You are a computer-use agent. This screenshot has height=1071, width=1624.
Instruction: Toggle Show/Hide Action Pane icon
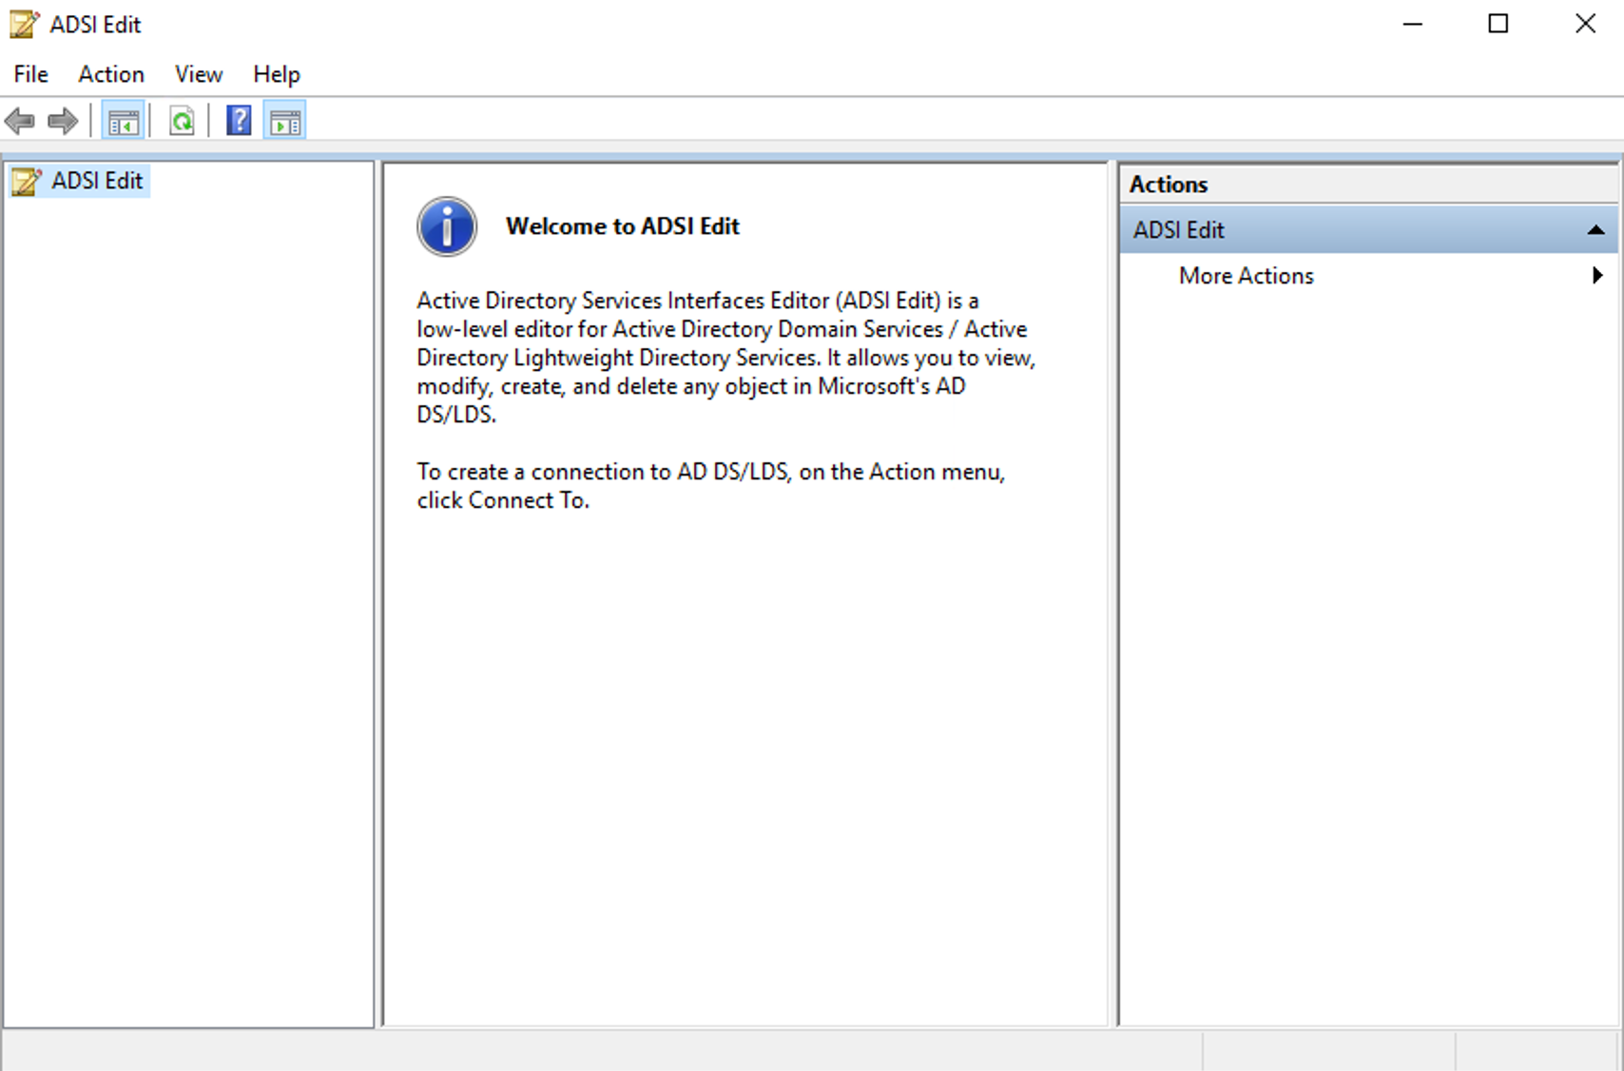[285, 121]
